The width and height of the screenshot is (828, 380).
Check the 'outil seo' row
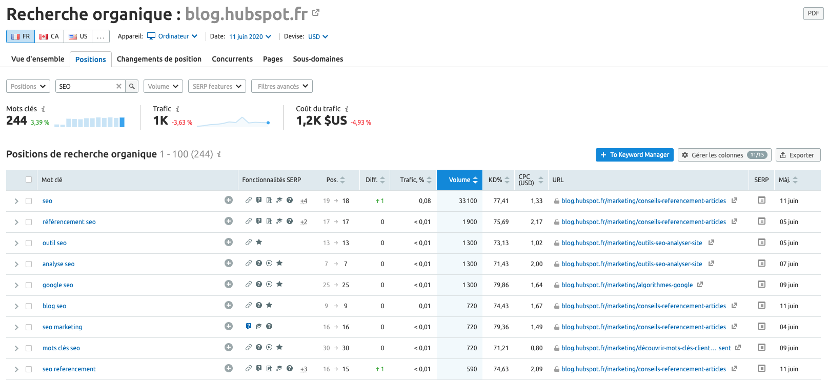pos(29,243)
